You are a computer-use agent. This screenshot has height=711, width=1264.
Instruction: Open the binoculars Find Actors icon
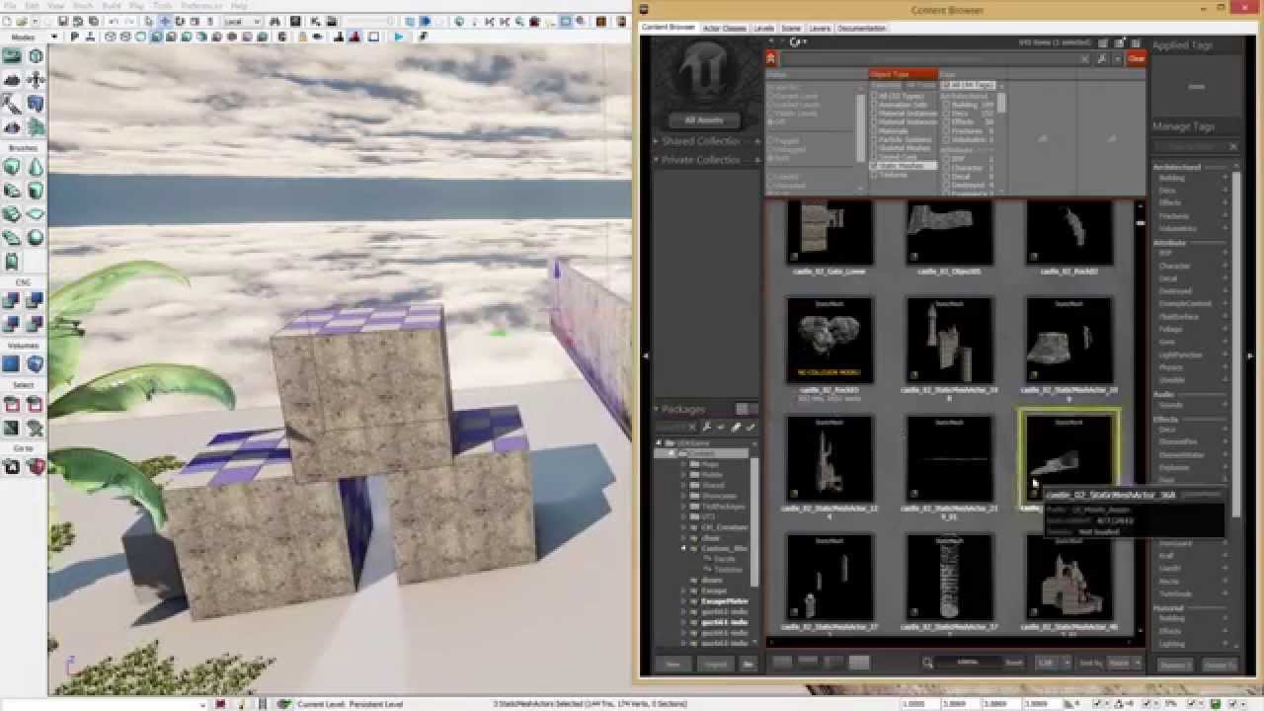(x=276, y=21)
